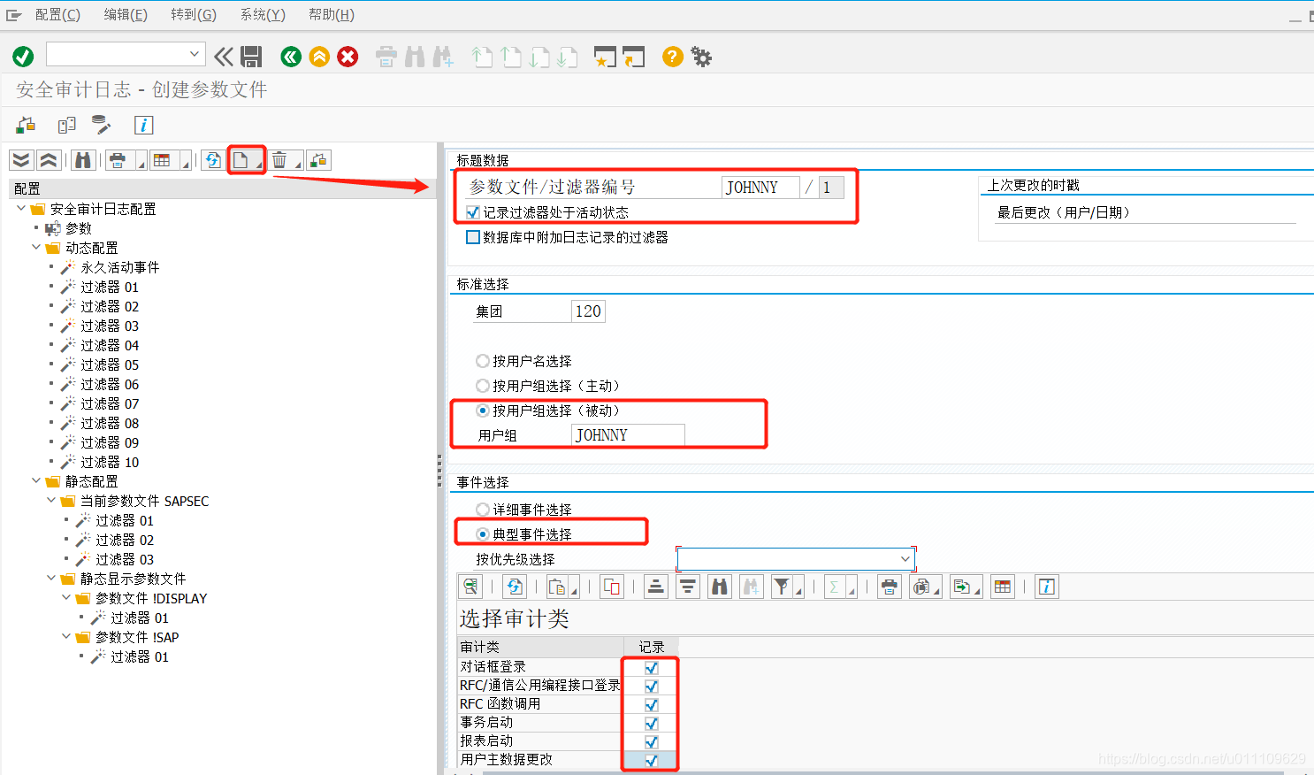Click the Sort Ascending icon in grid toolbar
1314x775 pixels.
pos(655,587)
